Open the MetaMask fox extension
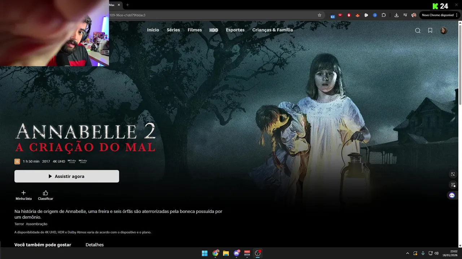Image resolution: width=462 pixels, height=259 pixels. (x=358, y=15)
